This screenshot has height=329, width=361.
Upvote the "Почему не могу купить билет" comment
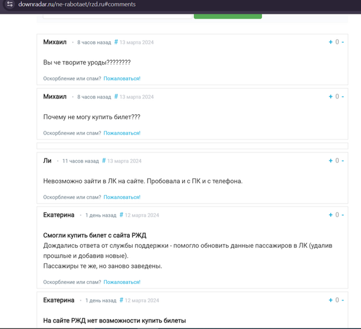pos(331,97)
